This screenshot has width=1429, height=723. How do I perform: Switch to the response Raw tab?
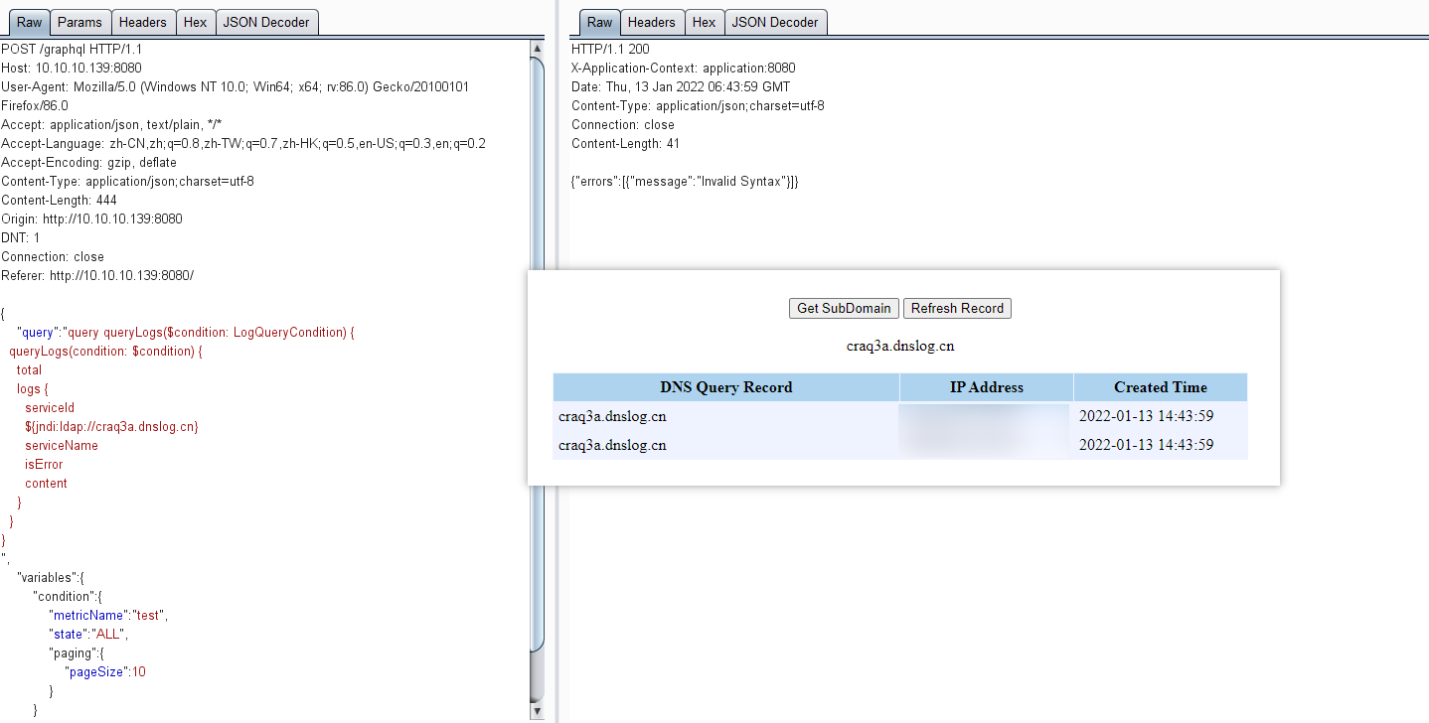point(600,22)
